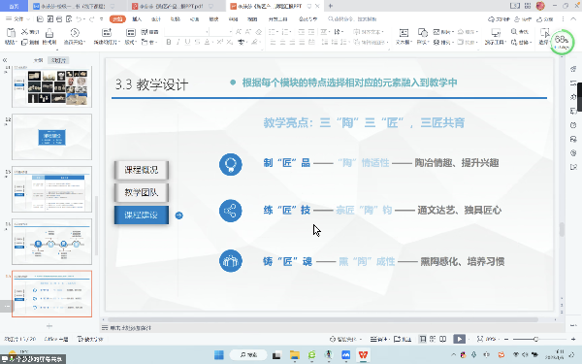Increase font size icon

239,32
